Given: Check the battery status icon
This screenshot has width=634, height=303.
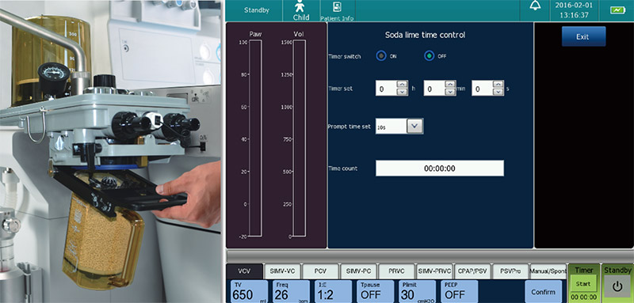Looking at the screenshot, I should (617, 10).
